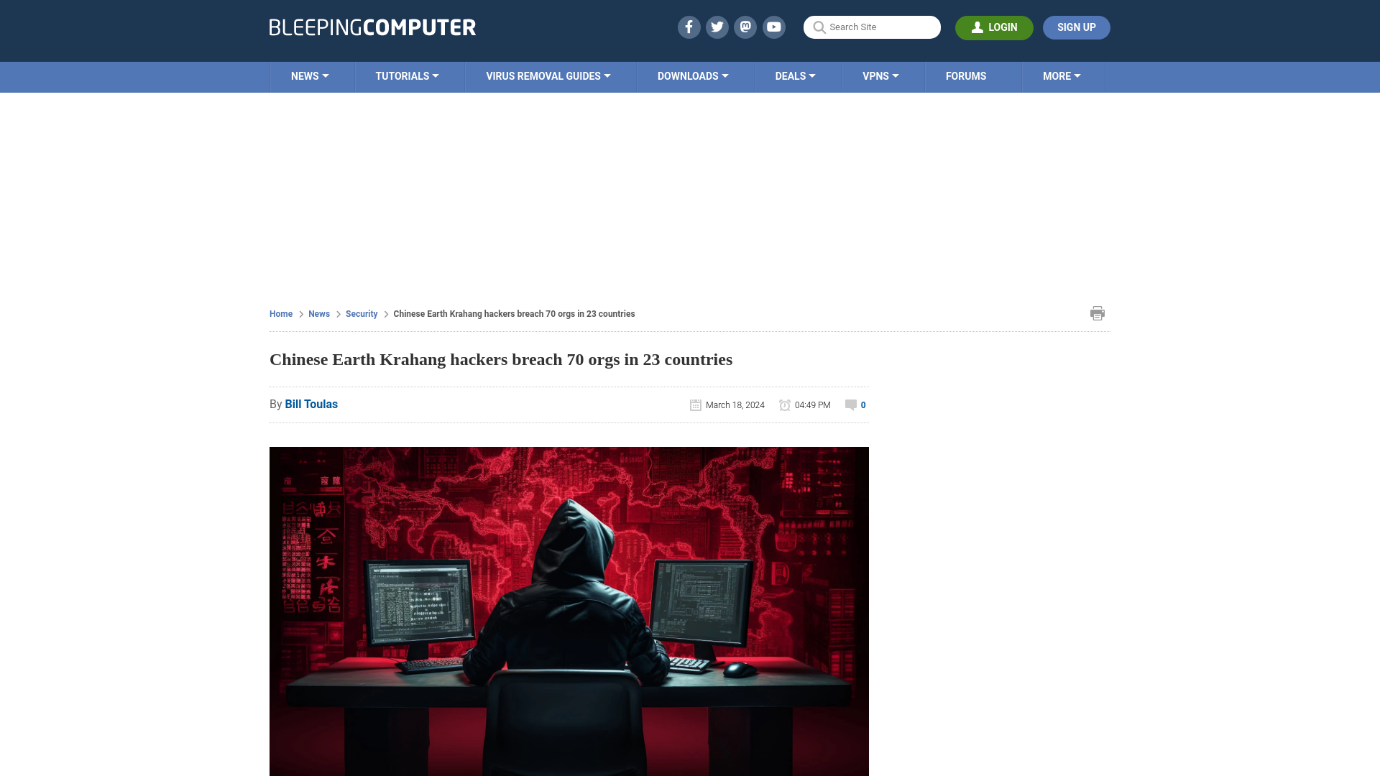Click the Twitter icon in header
Image resolution: width=1380 pixels, height=776 pixels.
pyautogui.click(x=717, y=27)
